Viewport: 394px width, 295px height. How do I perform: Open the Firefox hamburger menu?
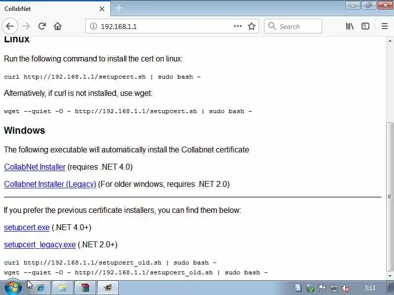point(385,26)
